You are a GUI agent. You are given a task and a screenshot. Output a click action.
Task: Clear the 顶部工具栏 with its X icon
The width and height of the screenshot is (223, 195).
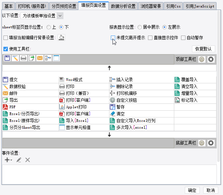(x=211, y=59)
